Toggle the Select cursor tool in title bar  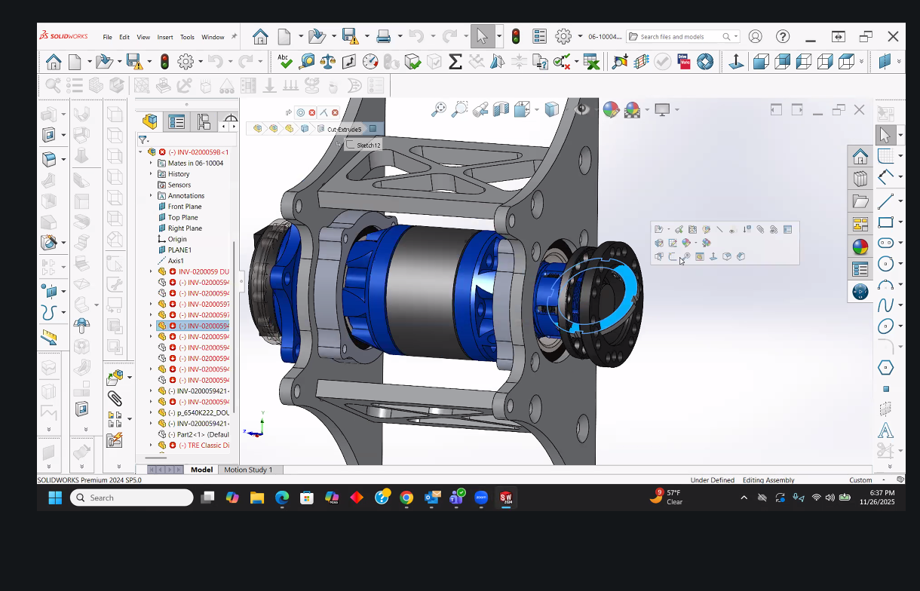tap(483, 36)
